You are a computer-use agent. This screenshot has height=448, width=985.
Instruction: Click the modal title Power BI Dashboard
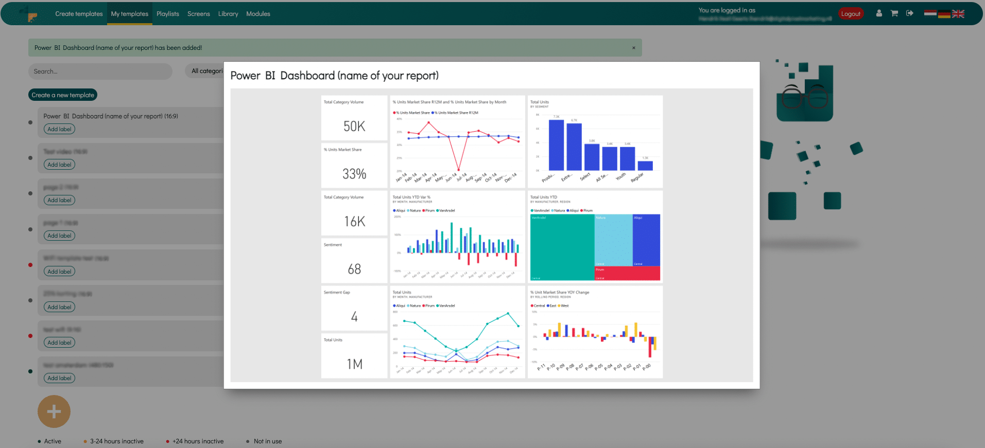coord(335,76)
